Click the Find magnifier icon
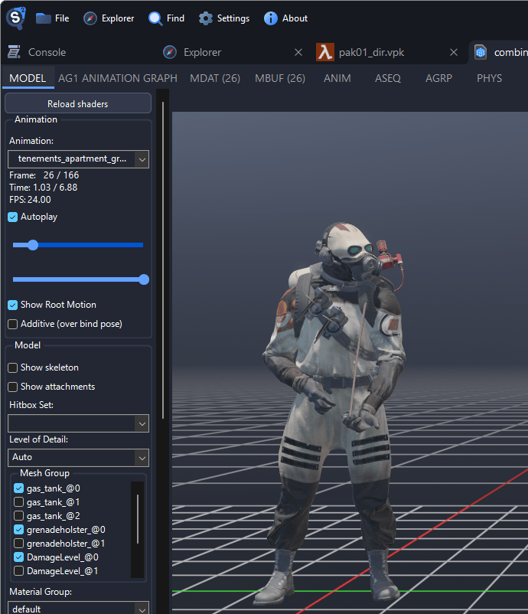528x614 pixels. point(155,18)
